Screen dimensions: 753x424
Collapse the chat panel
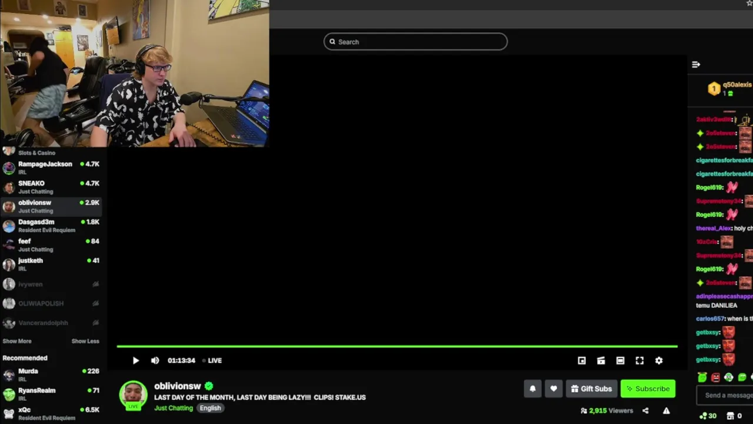click(696, 64)
